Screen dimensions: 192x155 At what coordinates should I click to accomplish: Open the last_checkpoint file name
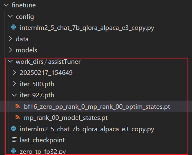pos(42,140)
